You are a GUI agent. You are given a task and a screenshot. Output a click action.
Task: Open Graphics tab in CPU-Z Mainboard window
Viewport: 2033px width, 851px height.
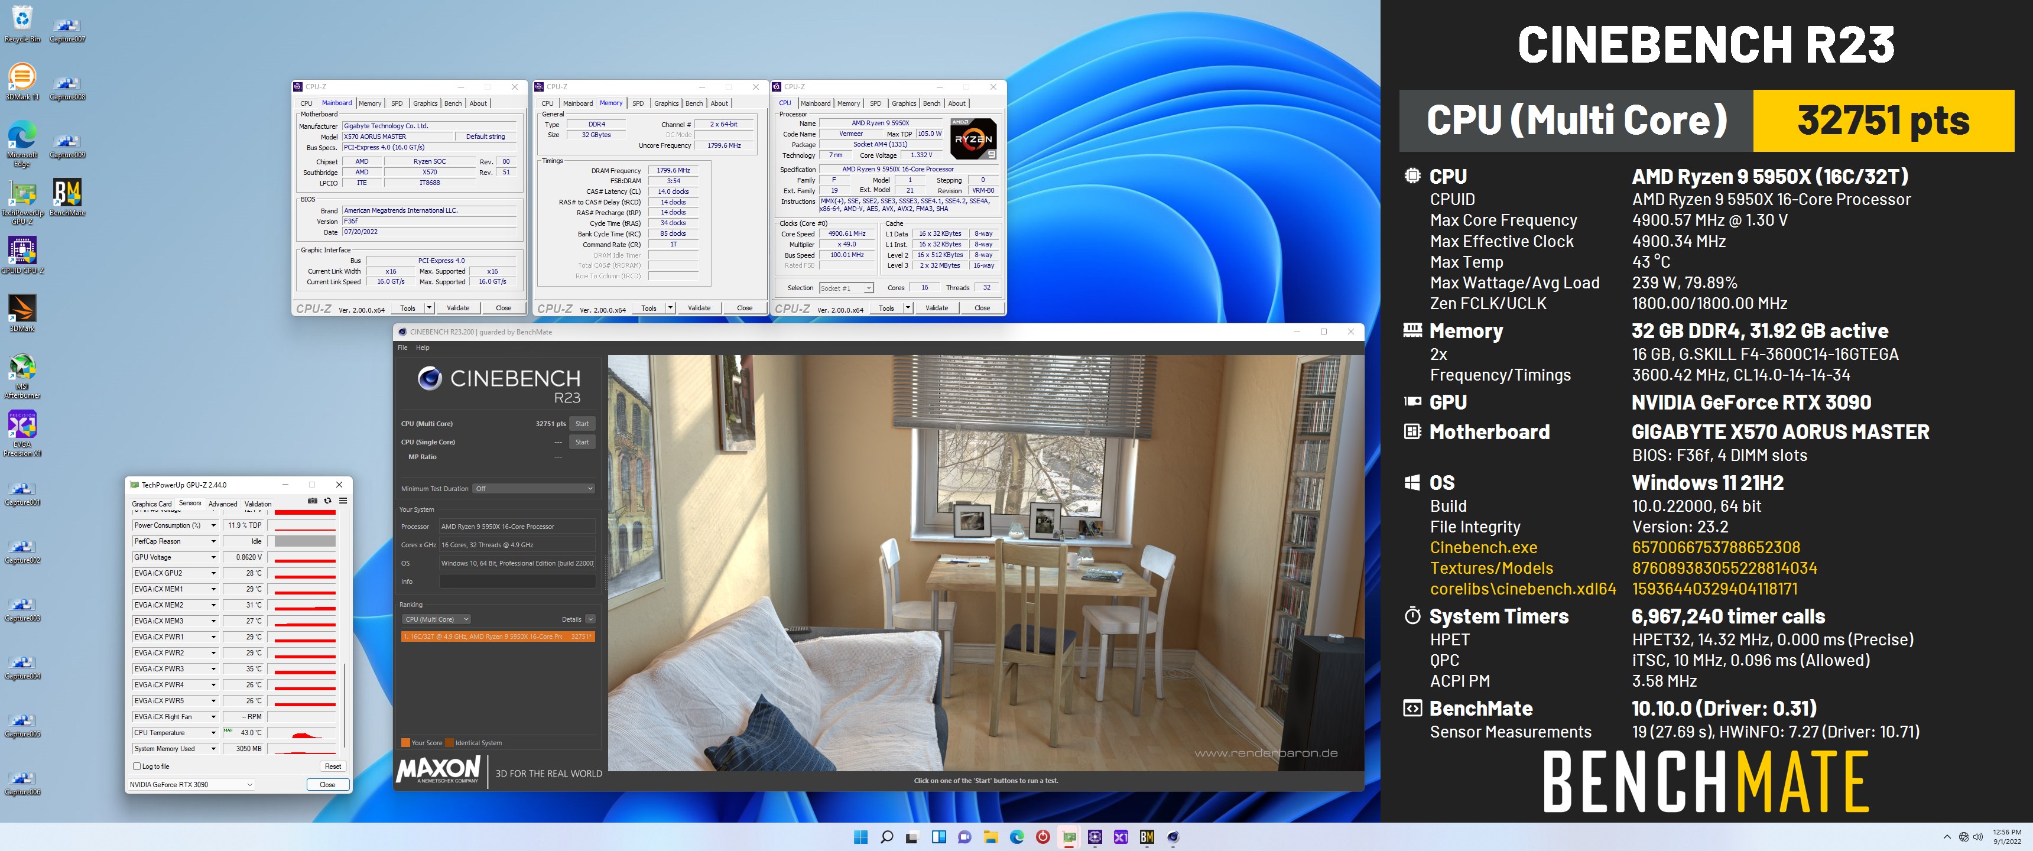click(x=424, y=103)
